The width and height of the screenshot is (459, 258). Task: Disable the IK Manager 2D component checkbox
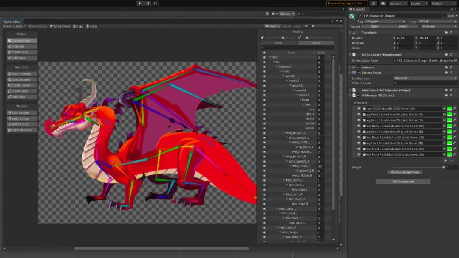coord(358,95)
